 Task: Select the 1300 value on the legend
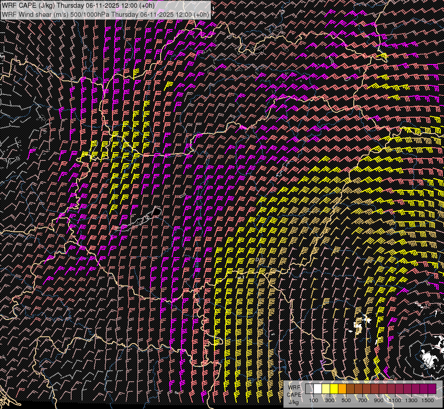tap(411, 400)
